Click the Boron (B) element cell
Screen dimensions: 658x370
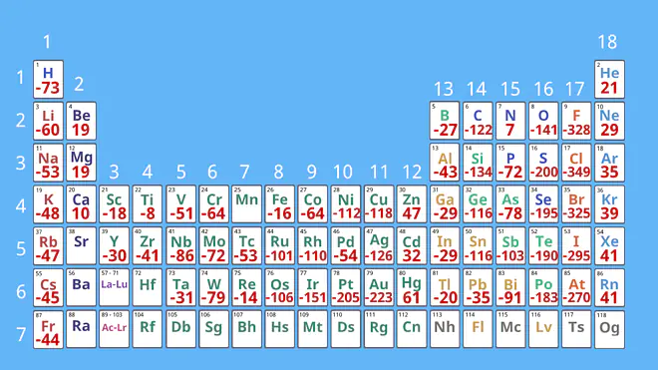coord(445,121)
